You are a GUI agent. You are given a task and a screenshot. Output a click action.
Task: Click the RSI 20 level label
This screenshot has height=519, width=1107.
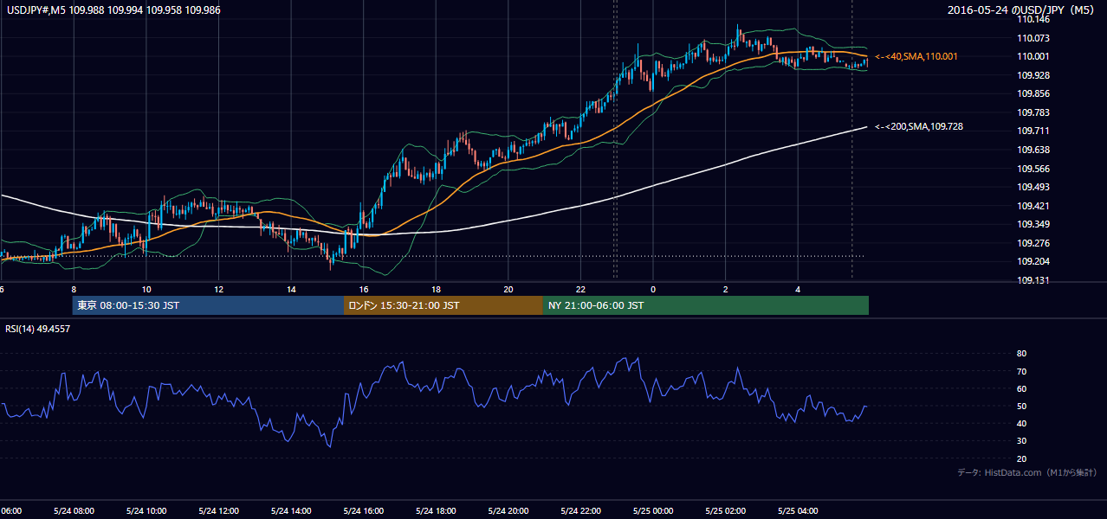point(1021,458)
